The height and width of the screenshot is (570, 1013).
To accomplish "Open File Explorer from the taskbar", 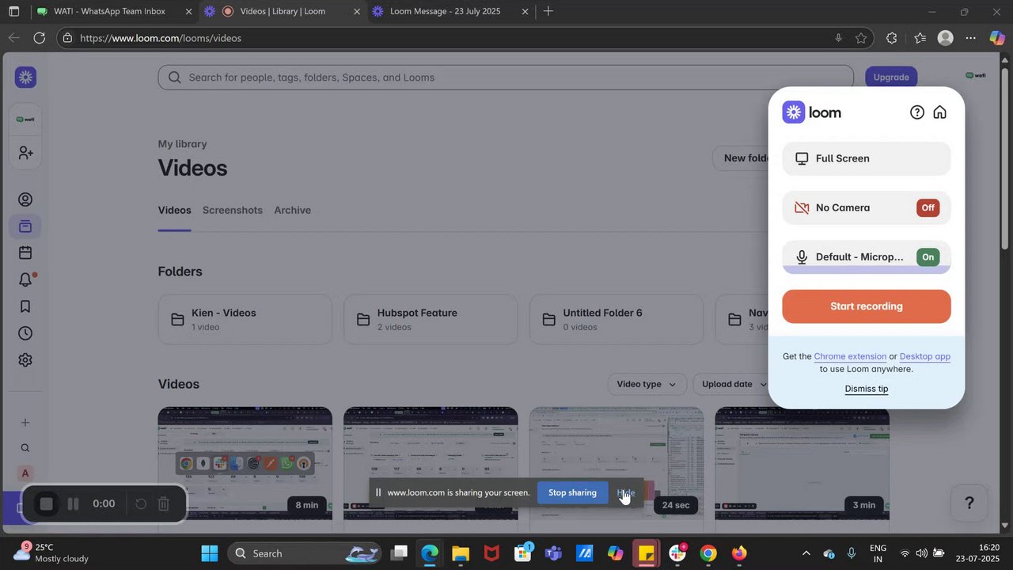I will pos(461,553).
